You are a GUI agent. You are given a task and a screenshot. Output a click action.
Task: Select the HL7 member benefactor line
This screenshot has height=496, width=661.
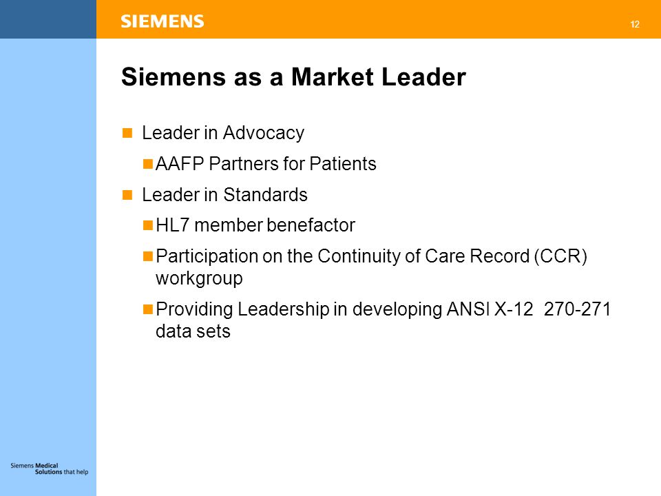pos(255,225)
